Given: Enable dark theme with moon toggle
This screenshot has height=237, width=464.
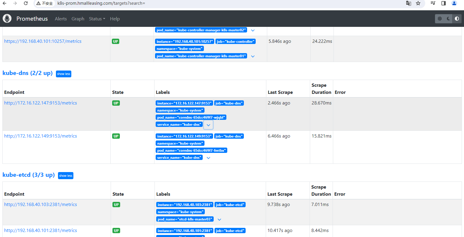Looking at the screenshot, I should point(448,19).
